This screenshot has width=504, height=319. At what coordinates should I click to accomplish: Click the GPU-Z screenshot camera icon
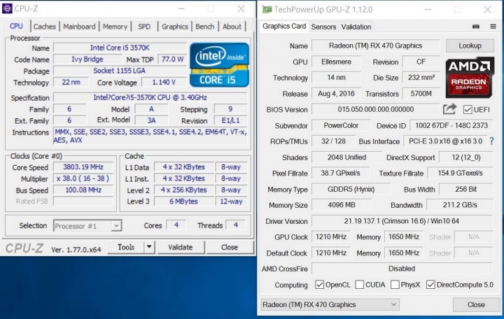point(476,27)
